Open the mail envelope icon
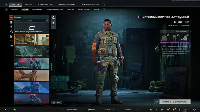The image size is (200, 112). [x=168, y=110]
